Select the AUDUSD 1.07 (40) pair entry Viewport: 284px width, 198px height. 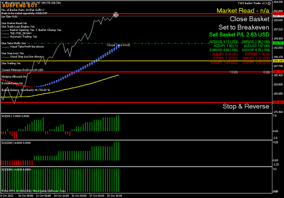[x=257, y=46]
